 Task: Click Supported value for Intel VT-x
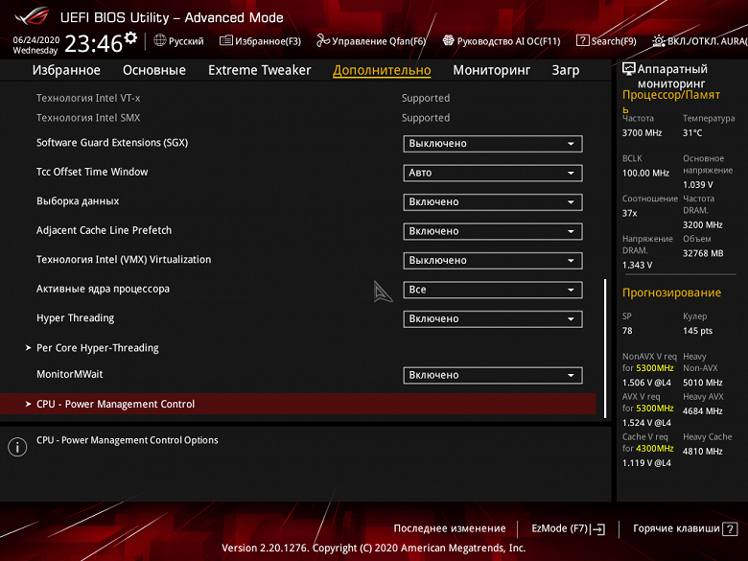[426, 98]
